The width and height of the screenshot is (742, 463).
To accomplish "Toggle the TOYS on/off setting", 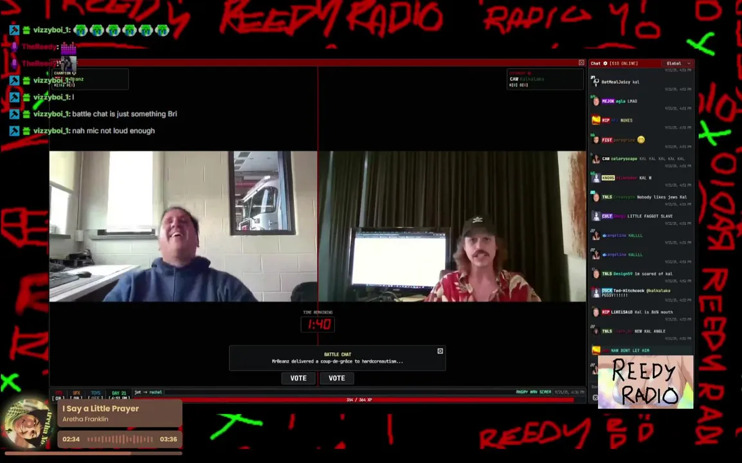I will [x=96, y=395].
